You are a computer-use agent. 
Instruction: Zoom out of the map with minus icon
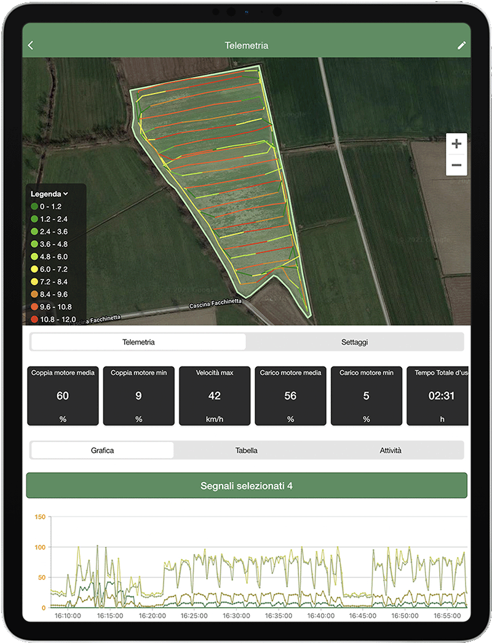pyautogui.click(x=456, y=166)
